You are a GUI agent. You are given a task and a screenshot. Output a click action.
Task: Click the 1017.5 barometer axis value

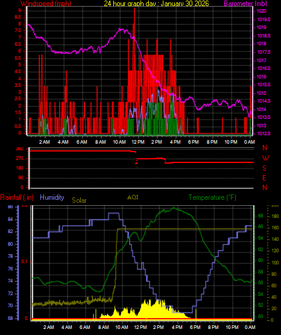pyautogui.click(x=264, y=52)
